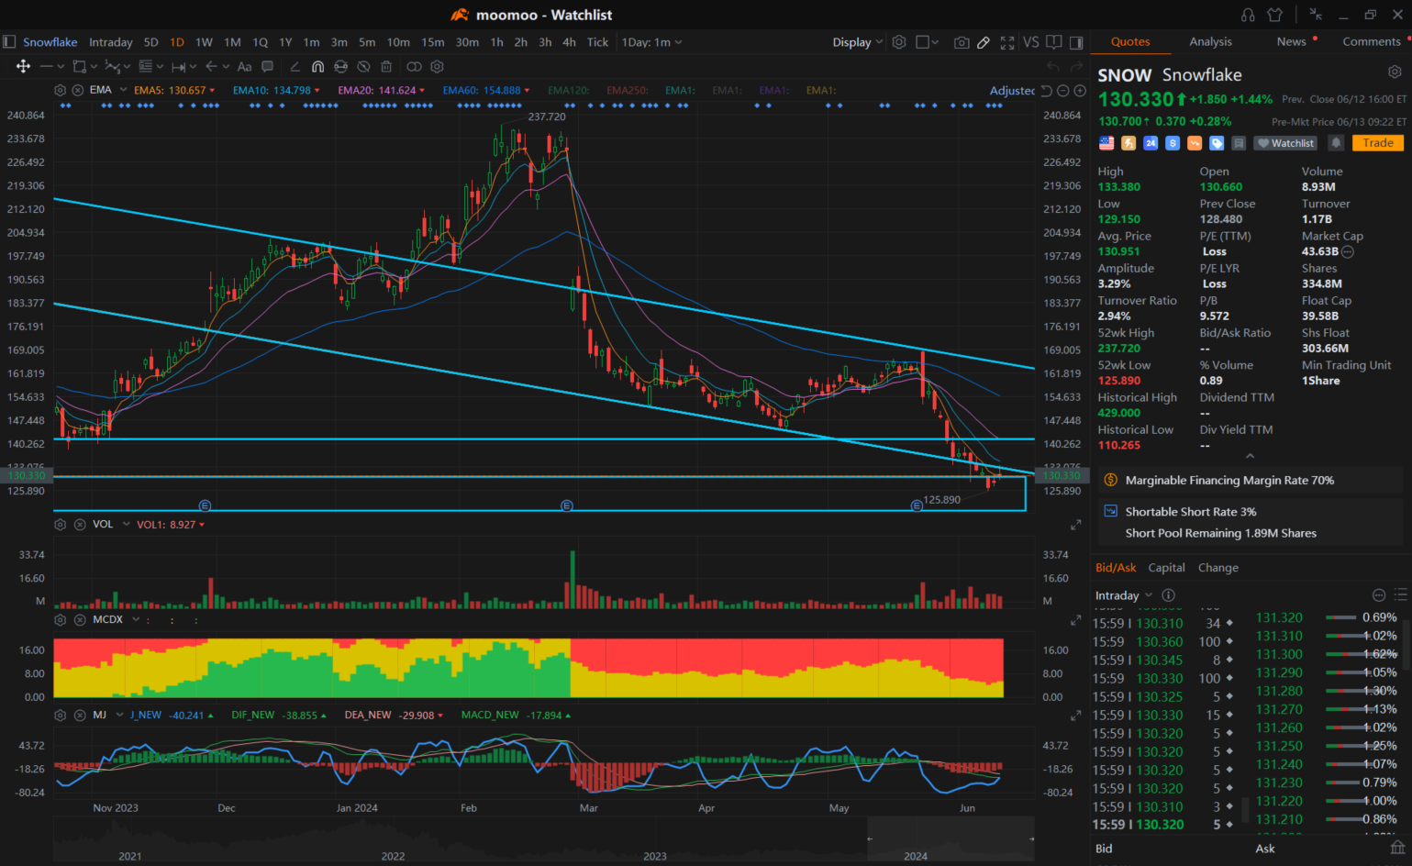Viewport: 1412px width, 866px height.
Task: Enter fullscreen chart mode
Action: coord(1007,42)
